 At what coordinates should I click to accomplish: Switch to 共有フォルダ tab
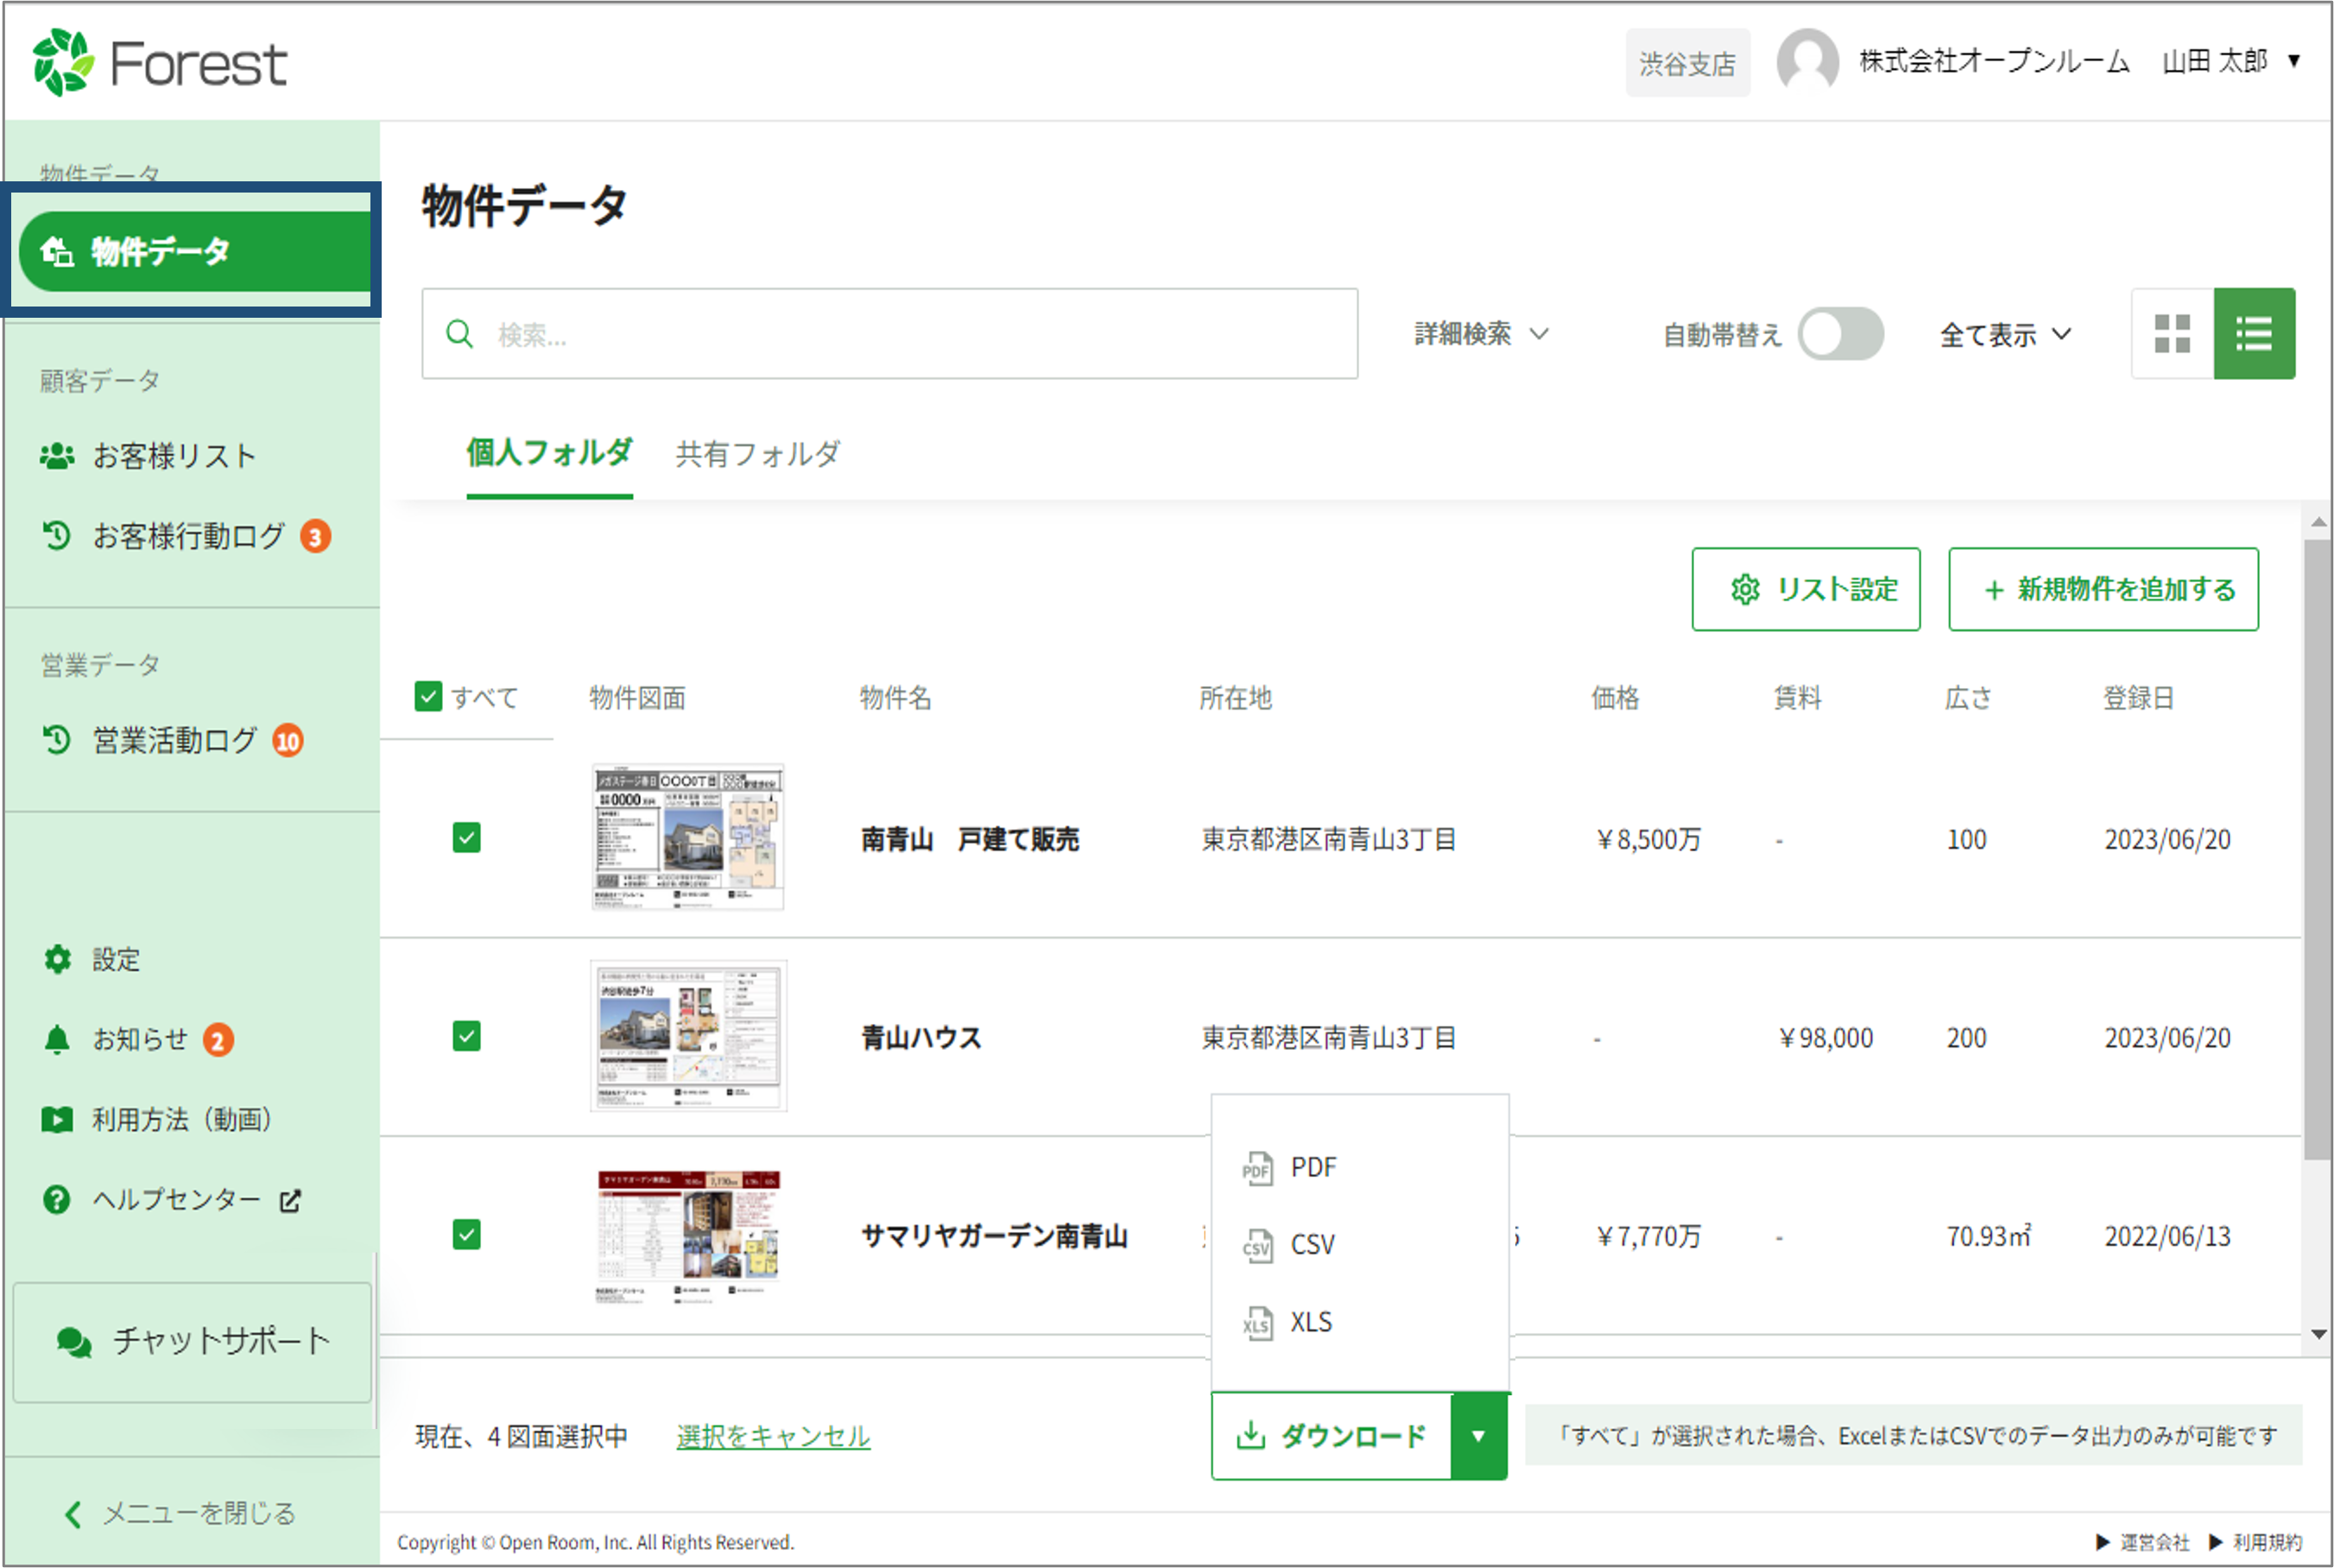pos(757,454)
